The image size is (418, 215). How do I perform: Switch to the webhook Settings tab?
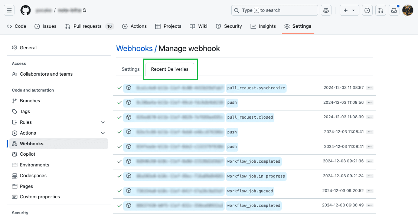pos(130,69)
